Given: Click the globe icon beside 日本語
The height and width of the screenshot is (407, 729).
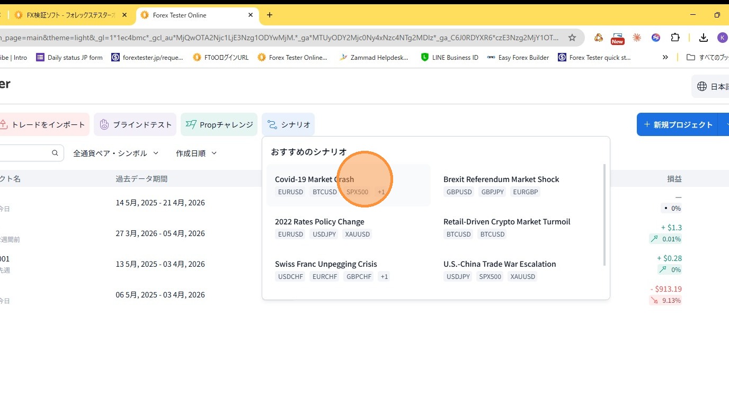Looking at the screenshot, I should tap(702, 86).
